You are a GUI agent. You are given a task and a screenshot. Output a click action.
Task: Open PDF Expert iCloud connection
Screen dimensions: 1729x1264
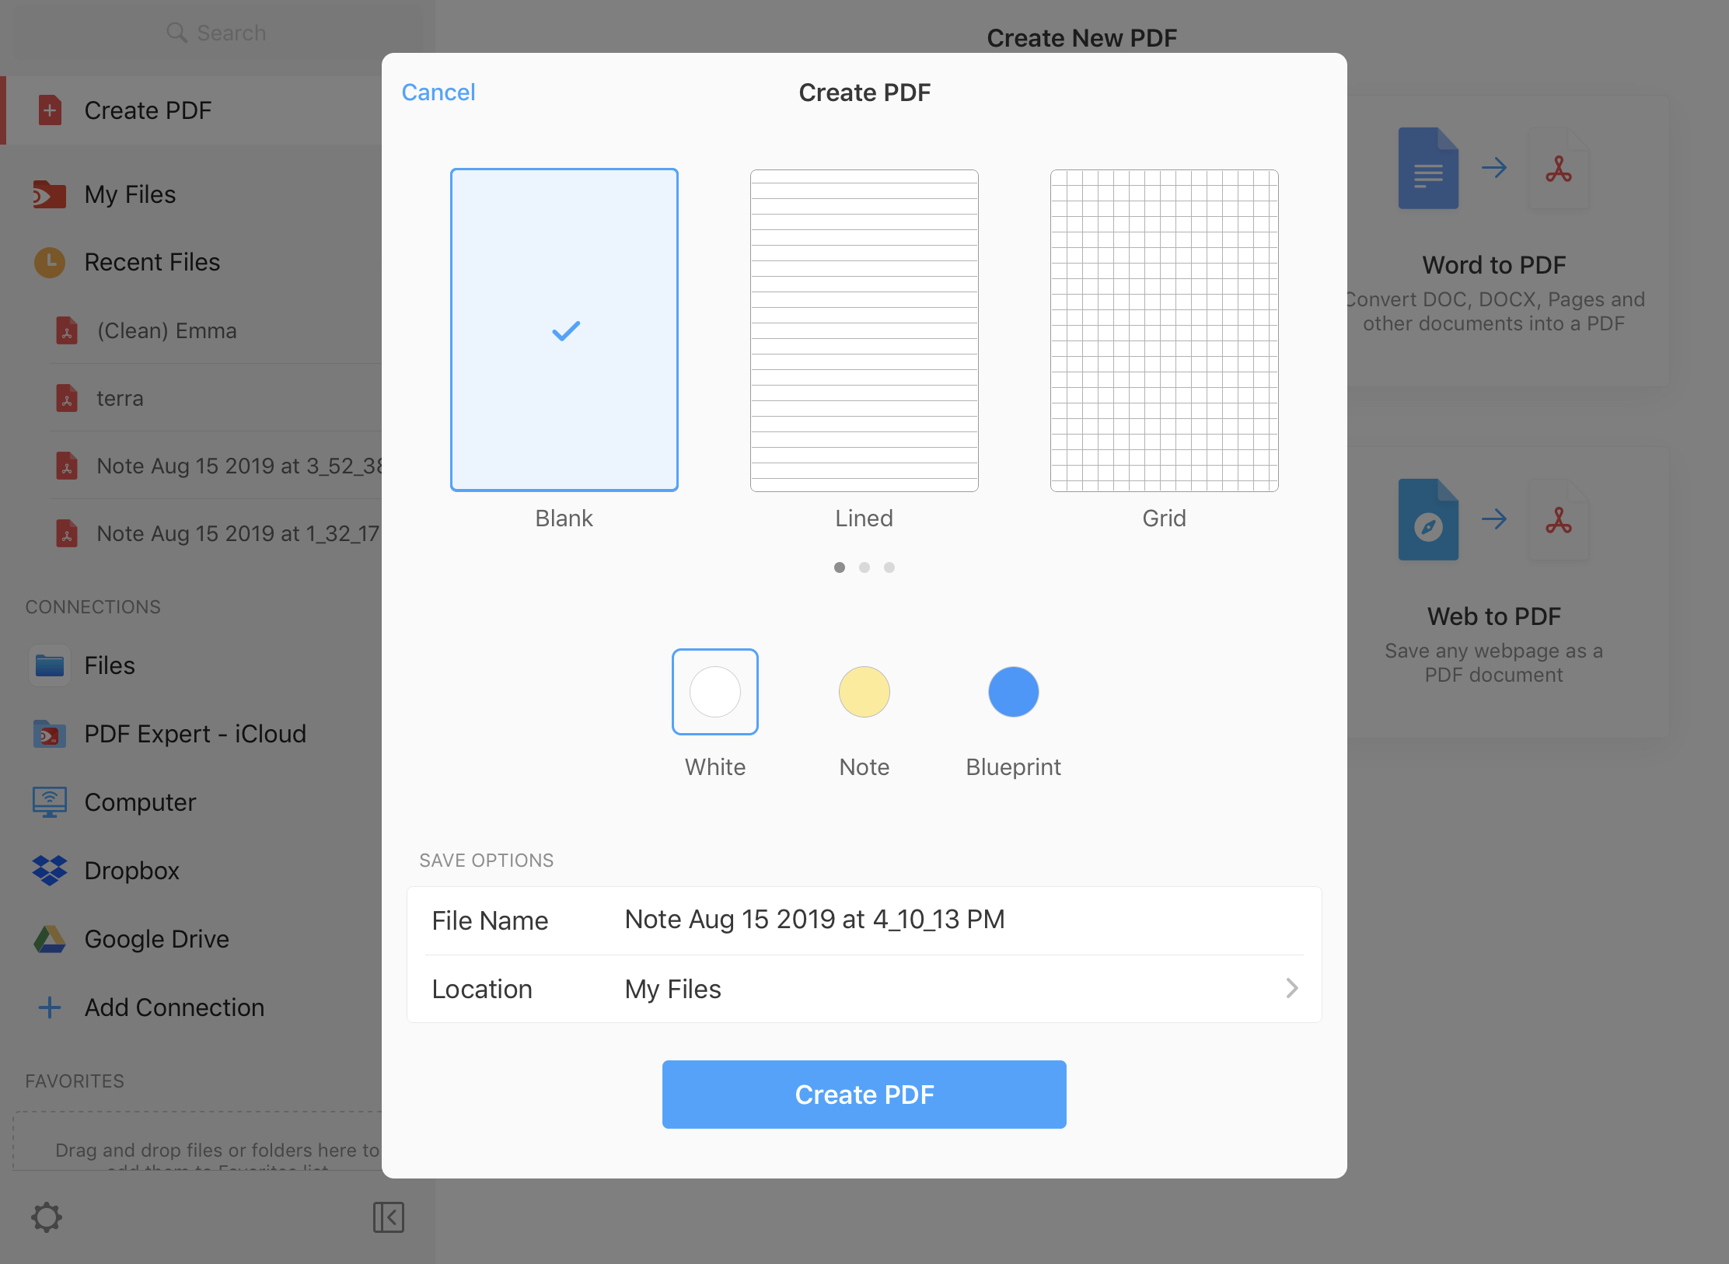point(194,734)
